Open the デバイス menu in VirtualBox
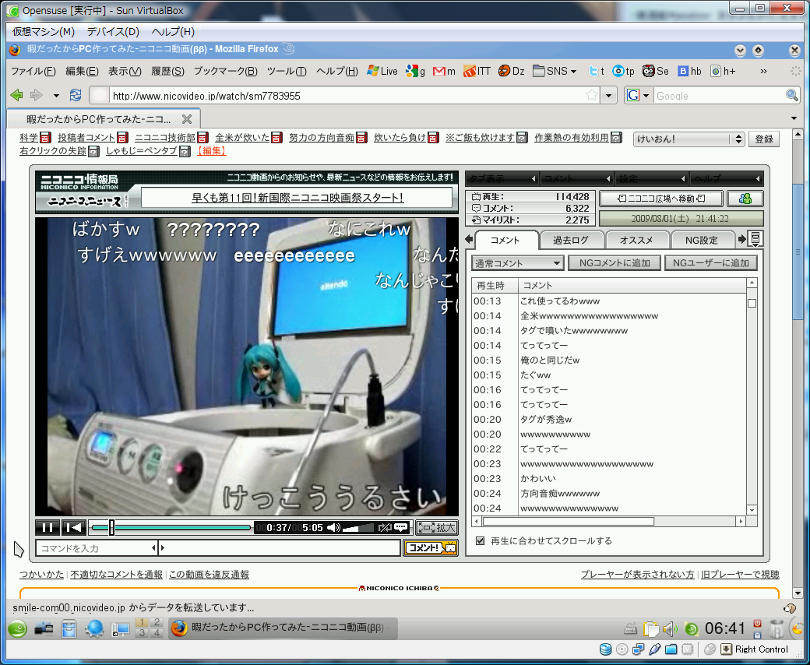810x665 pixels. [113, 31]
